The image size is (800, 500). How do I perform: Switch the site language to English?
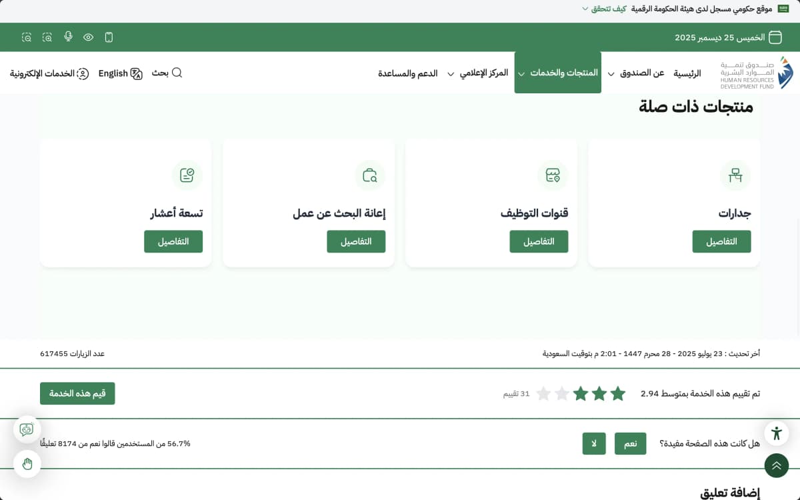click(120, 73)
